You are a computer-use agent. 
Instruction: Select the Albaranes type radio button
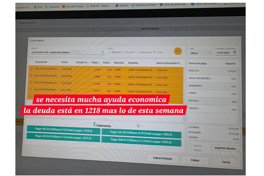pos(109,52)
